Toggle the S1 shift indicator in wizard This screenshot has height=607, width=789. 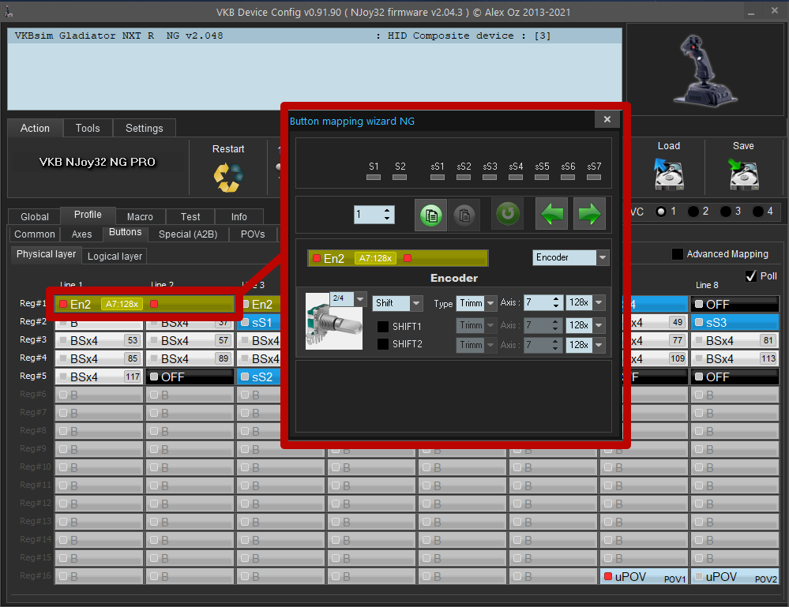point(374,177)
